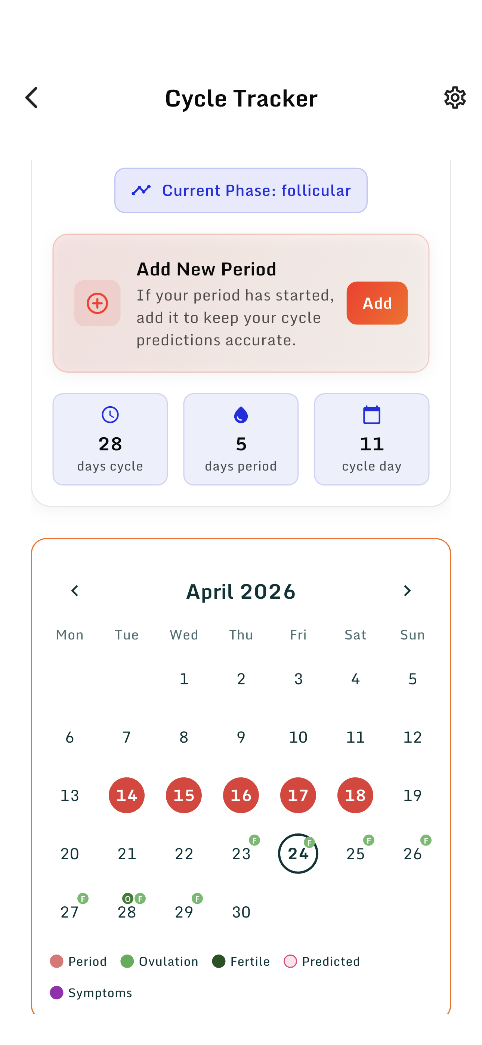Image resolution: width=482 pixels, height=1045 pixels.
Task: Tap the trend line icon beside Current Phase
Action: (x=141, y=190)
